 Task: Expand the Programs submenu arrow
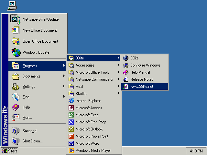tap(64, 65)
